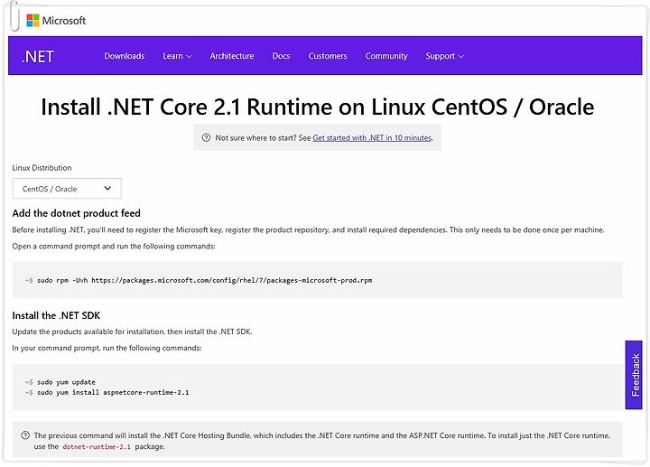Click the Feedback side button
Image resolution: width=650 pixels, height=467 pixels.
[x=634, y=375]
